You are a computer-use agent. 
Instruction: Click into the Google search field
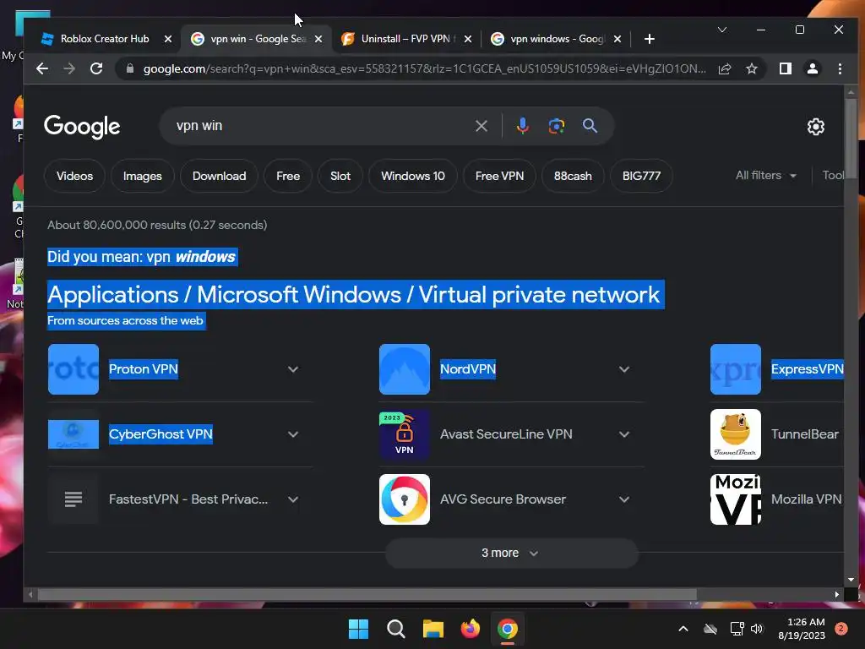pyautogui.click(x=320, y=126)
